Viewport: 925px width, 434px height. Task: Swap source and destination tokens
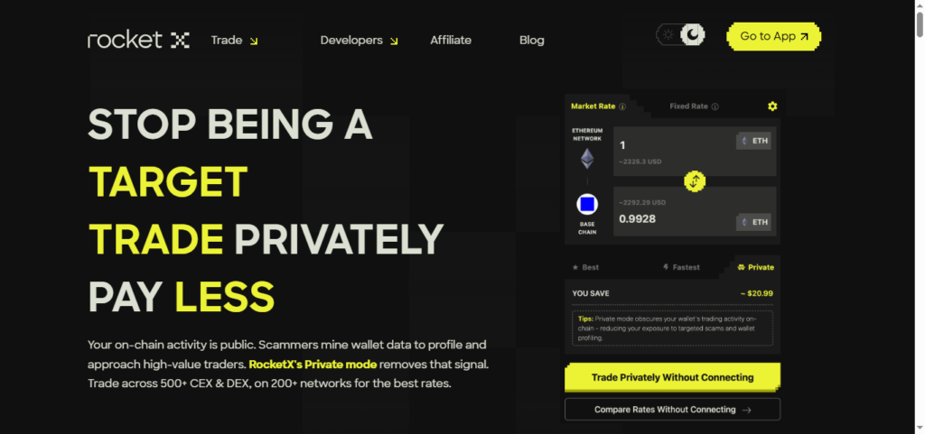(x=695, y=181)
